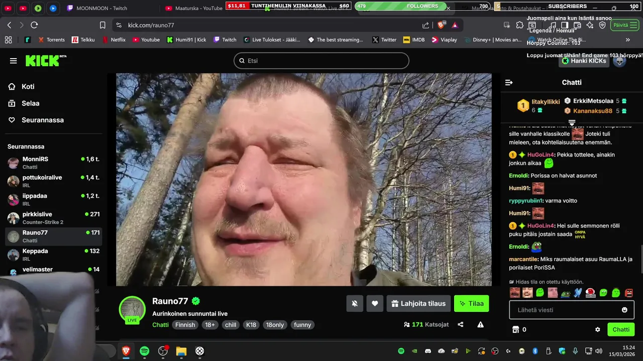This screenshot has width=643, height=361.
Task: Click the report warning triangle icon
Action: [480, 324]
